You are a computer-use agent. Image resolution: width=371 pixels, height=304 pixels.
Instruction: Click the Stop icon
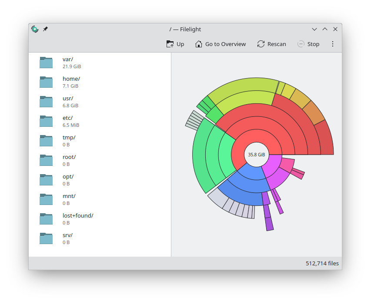point(301,44)
